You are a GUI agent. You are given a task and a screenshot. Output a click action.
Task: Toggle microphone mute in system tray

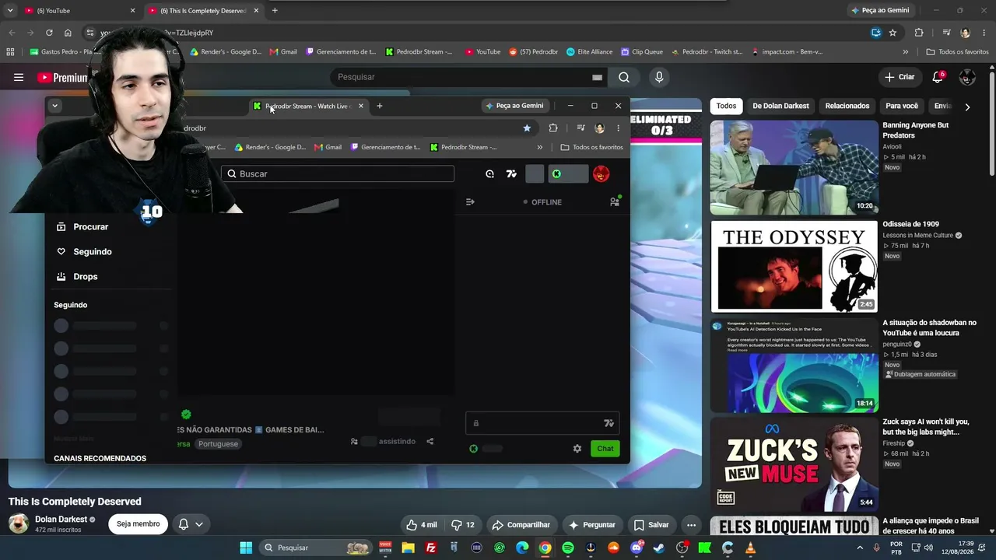pyautogui.click(x=877, y=548)
